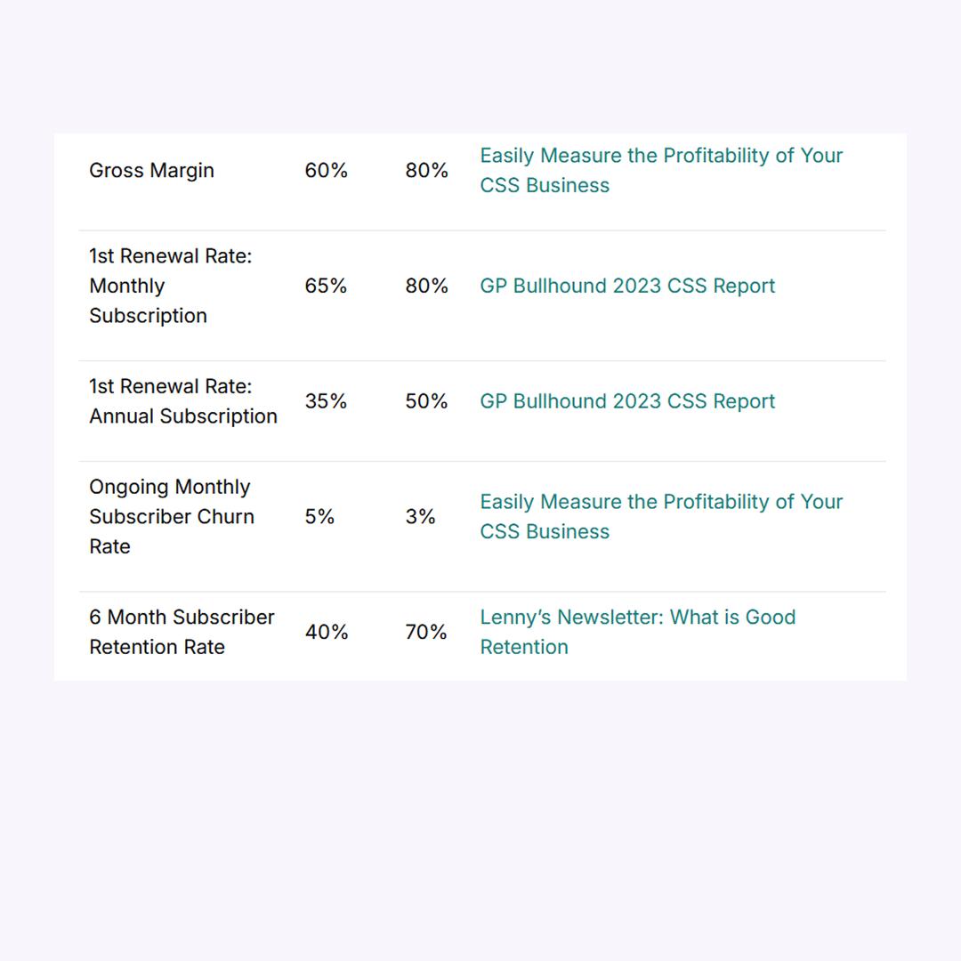Click the 80% monthly renewal value
Screen dimensions: 961x961
tap(426, 286)
